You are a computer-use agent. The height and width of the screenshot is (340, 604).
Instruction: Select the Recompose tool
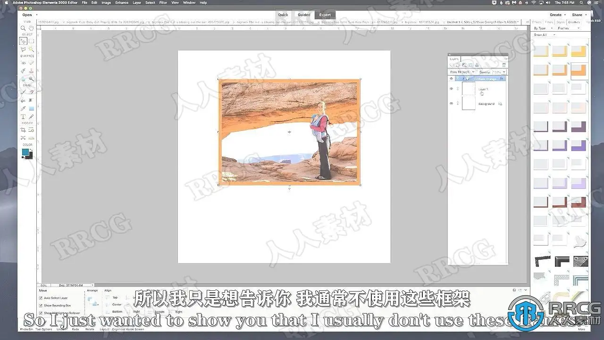(x=31, y=129)
